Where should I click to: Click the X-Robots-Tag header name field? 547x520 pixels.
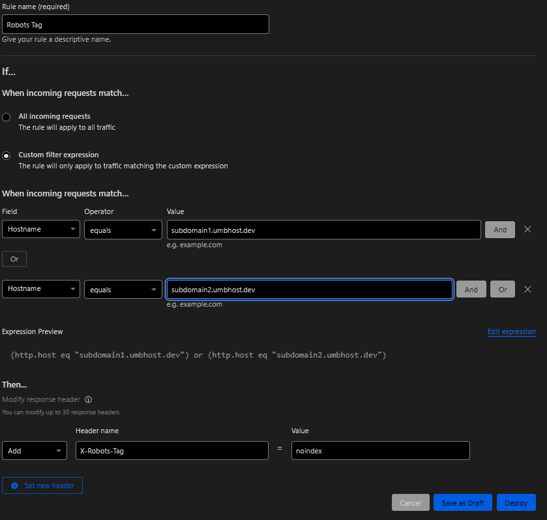coord(172,451)
